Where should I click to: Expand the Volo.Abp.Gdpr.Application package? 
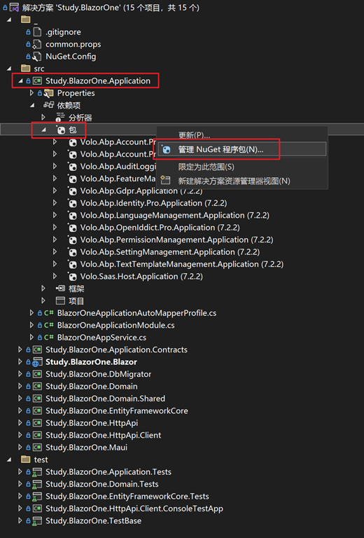[55, 191]
